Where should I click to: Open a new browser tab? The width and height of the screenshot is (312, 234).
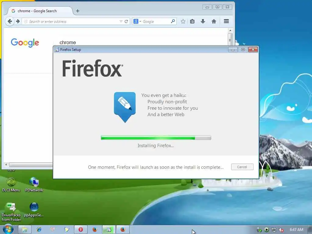click(78, 11)
